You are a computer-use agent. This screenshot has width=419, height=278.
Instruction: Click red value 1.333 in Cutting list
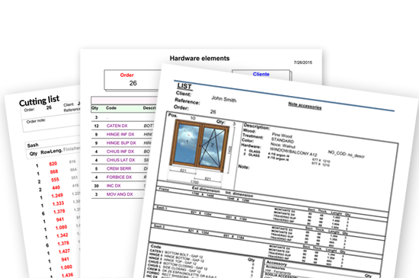point(58,203)
